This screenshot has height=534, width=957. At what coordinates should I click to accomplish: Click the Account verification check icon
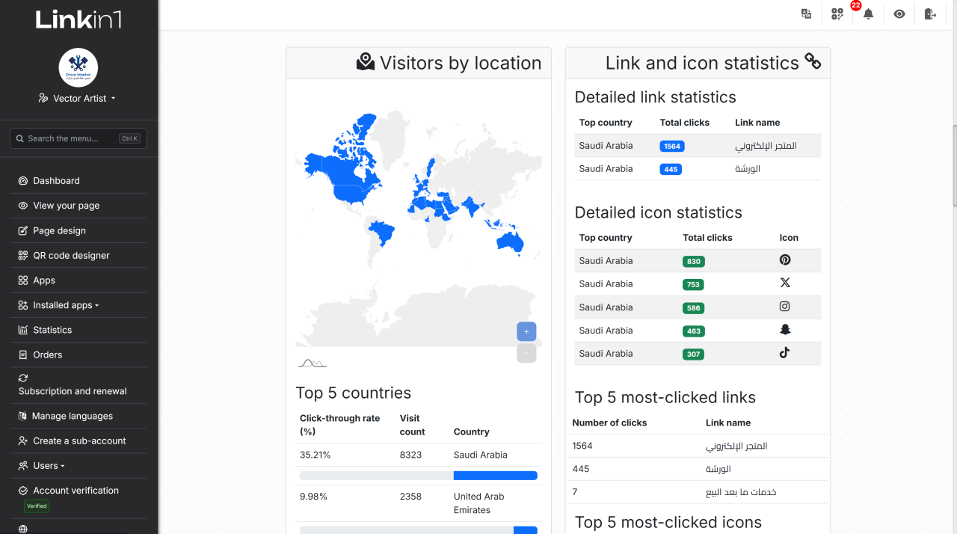(23, 491)
